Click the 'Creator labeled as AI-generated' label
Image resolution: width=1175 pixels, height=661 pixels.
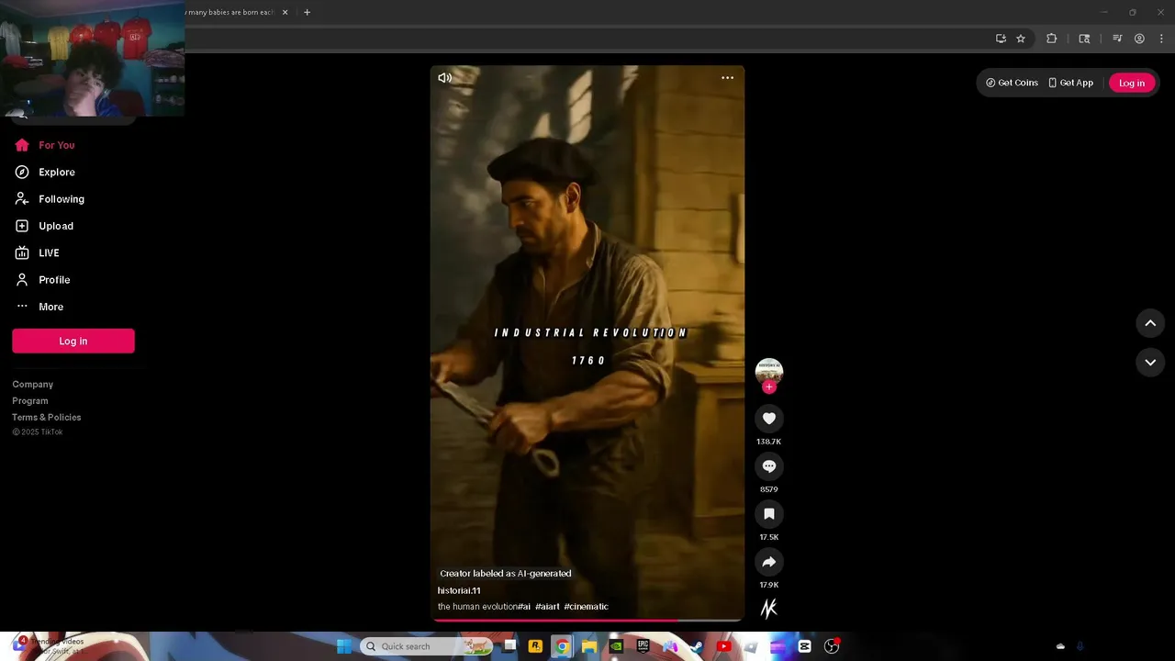(506, 574)
